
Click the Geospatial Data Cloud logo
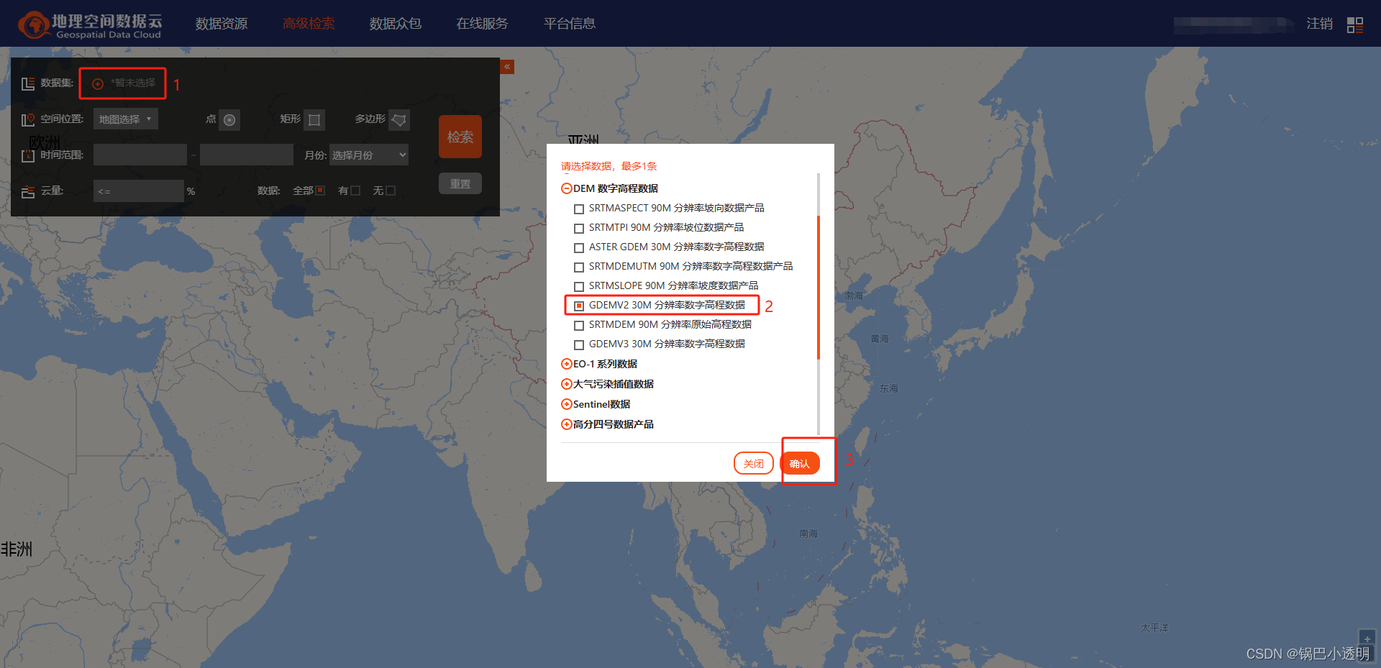point(89,23)
